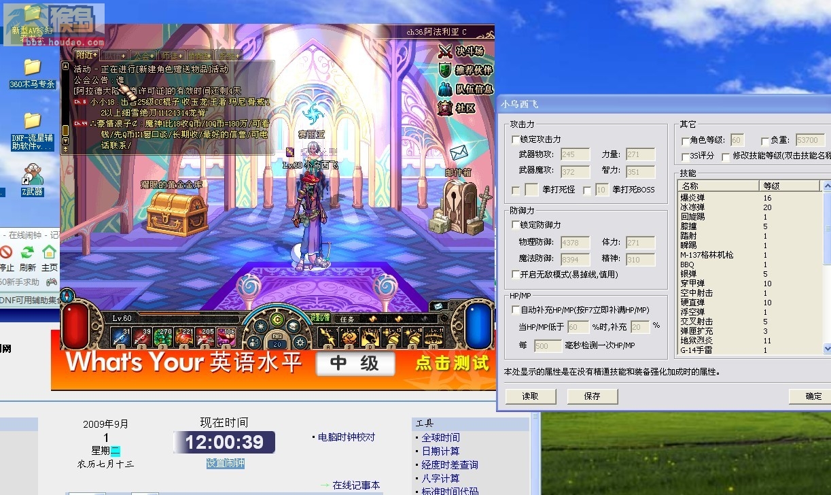The width and height of the screenshot is (831, 495).
Task: Switch to the 公会 chat tab
Action: [x=143, y=55]
